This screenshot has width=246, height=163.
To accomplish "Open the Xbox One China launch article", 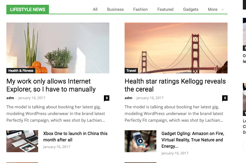I will tap(75, 137).
